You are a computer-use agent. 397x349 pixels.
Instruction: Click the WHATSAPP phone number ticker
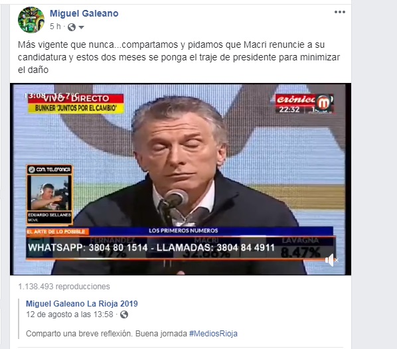coord(151,247)
